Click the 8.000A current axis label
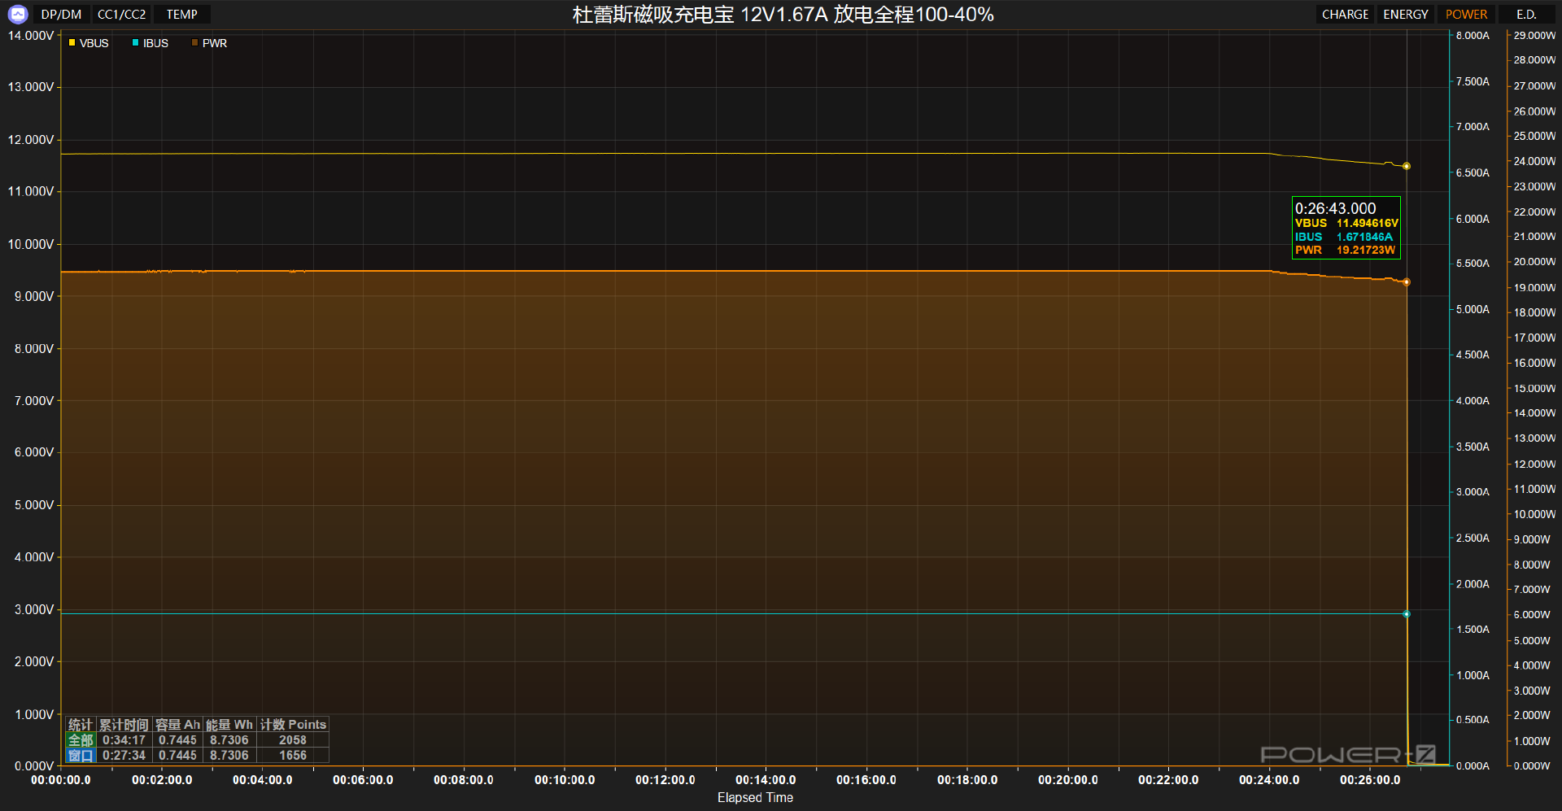This screenshot has width=1562, height=811. pyautogui.click(x=1473, y=36)
